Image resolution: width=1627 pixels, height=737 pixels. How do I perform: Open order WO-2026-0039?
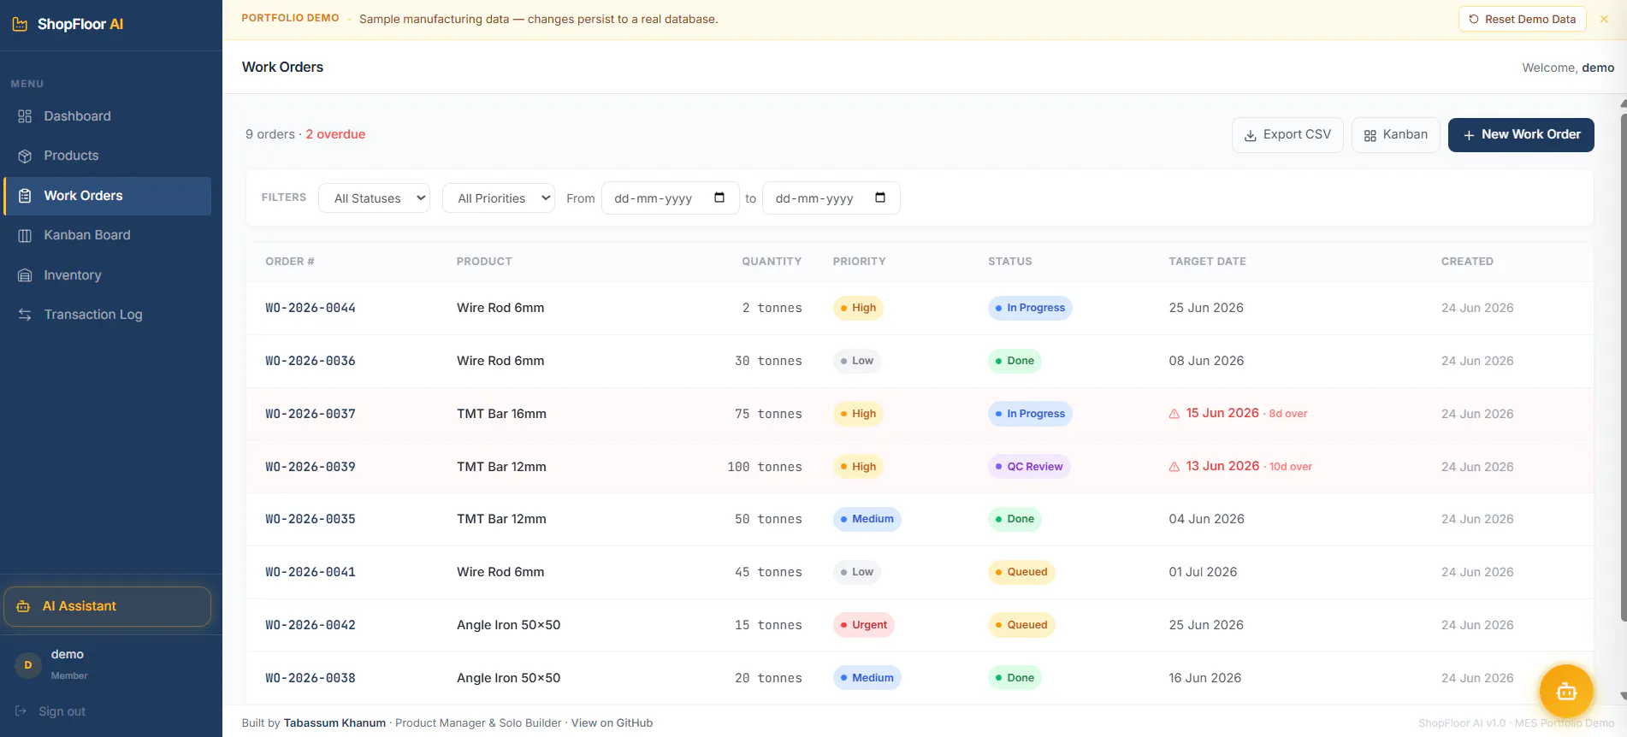[x=311, y=467]
